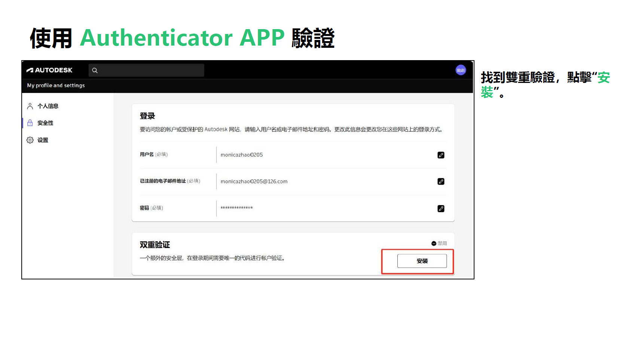The height and width of the screenshot is (353, 629).
Task: Click the search magnifier icon
Action: point(95,70)
